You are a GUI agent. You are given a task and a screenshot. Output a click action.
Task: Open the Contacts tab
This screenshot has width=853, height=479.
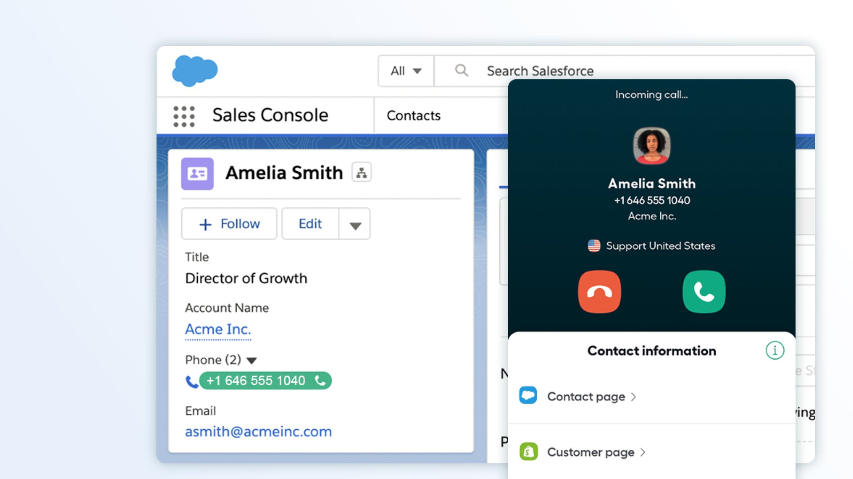coord(413,116)
